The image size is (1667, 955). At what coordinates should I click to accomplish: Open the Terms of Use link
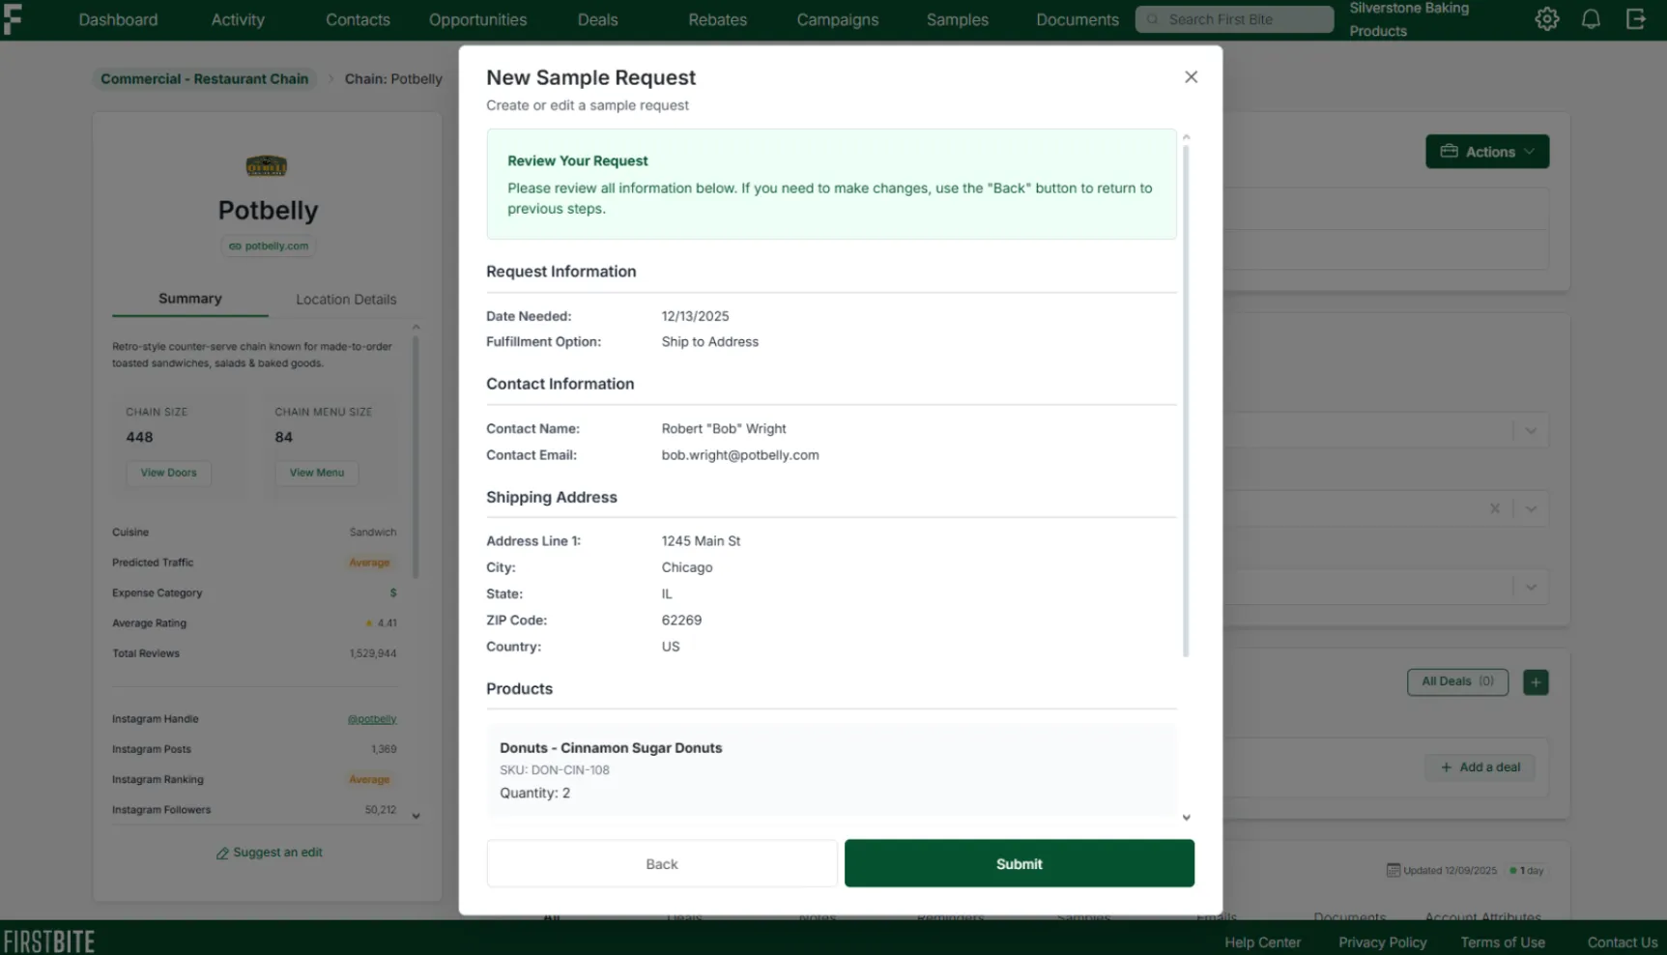click(1503, 942)
